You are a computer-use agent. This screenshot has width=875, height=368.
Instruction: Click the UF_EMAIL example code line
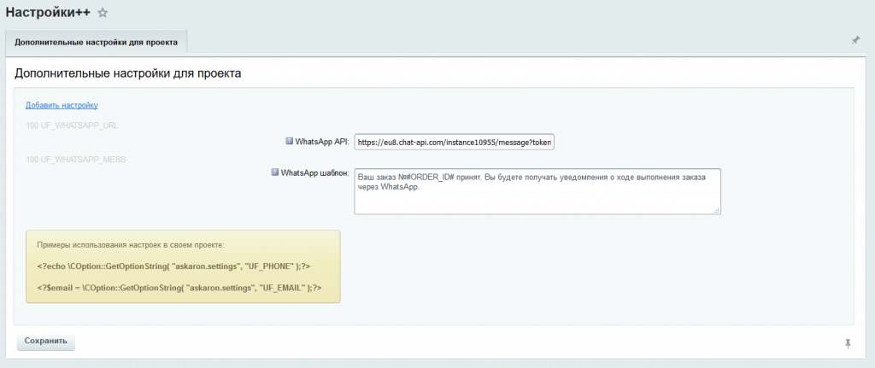click(x=179, y=288)
